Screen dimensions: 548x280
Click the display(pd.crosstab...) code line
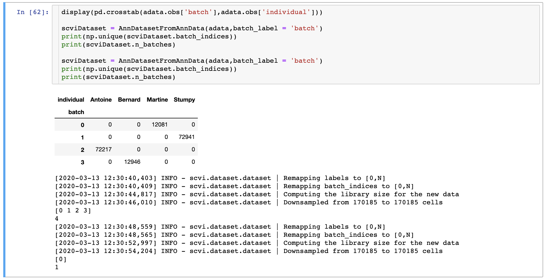[x=192, y=12]
